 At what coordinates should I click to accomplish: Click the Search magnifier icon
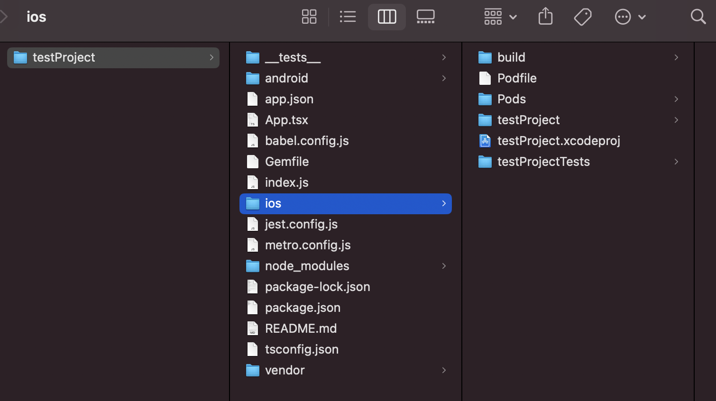(x=698, y=17)
